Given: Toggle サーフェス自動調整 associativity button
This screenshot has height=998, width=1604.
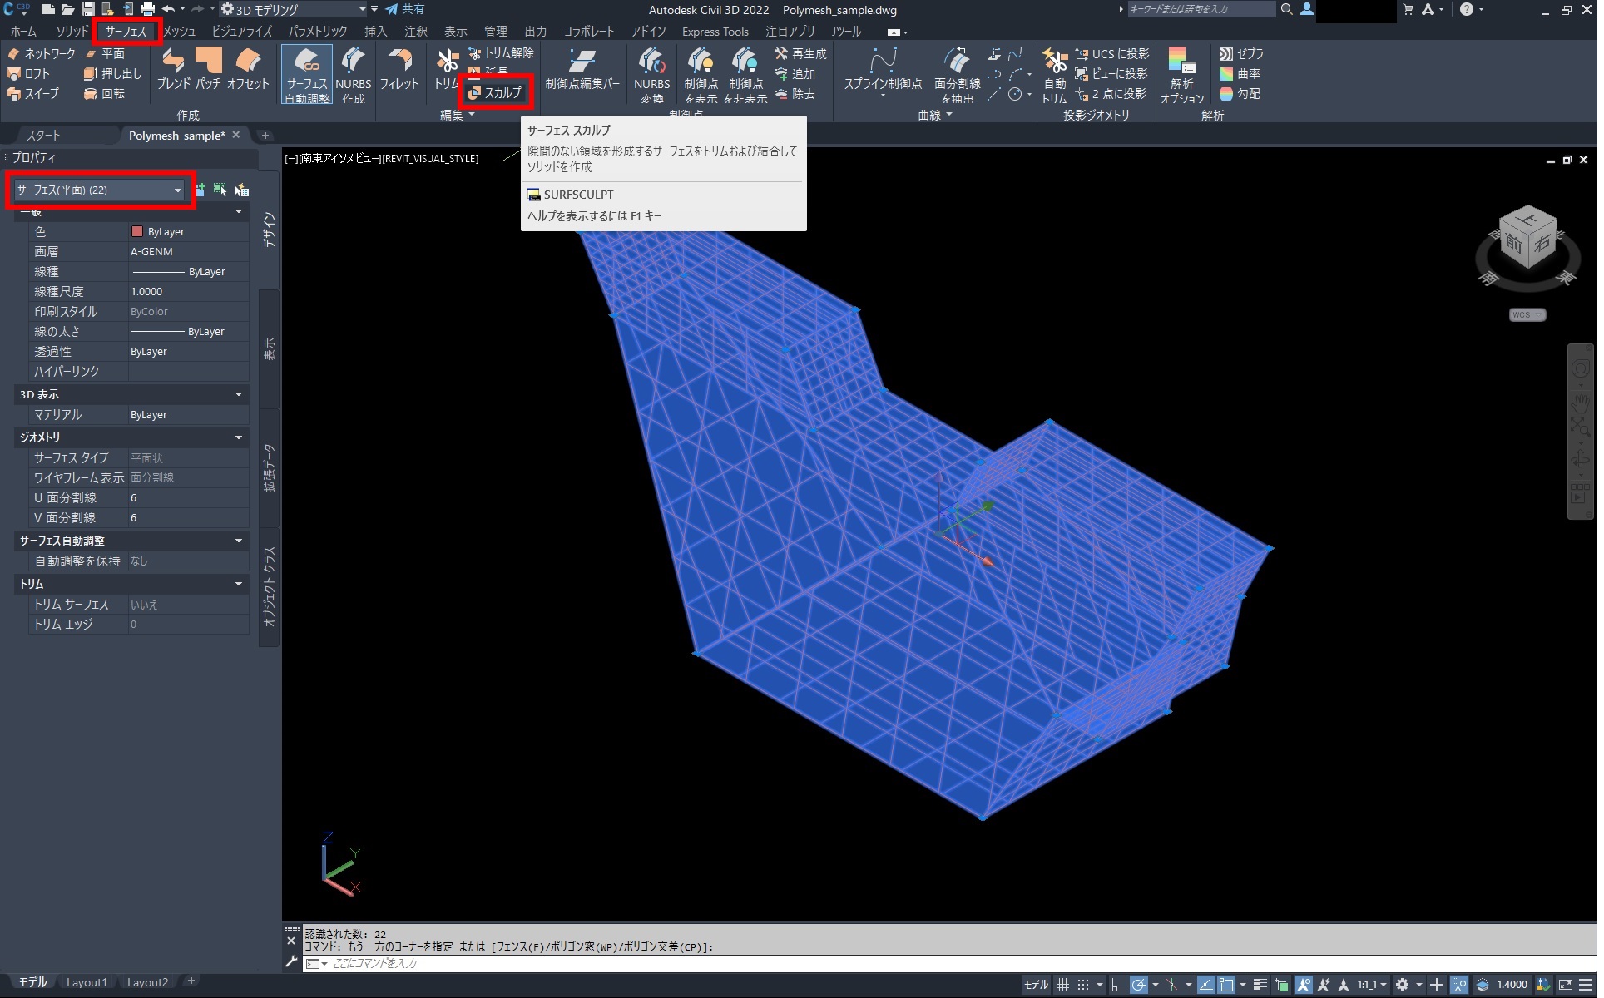Looking at the screenshot, I should pyautogui.click(x=308, y=75).
